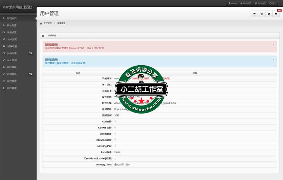Open 管理首页 in the sidebar
This screenshot has width=283, height=180.
click(12, 18)
